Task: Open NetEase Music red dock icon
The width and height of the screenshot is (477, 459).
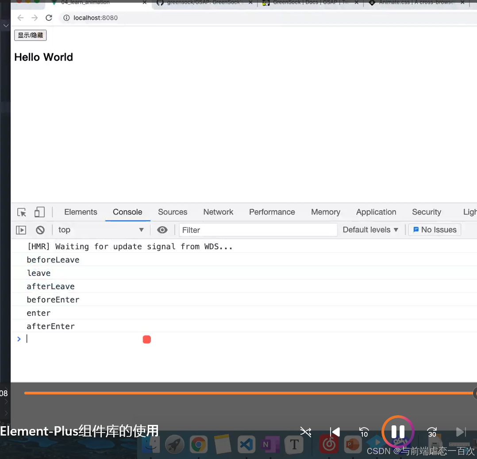Action: click(x=328, y=445)
